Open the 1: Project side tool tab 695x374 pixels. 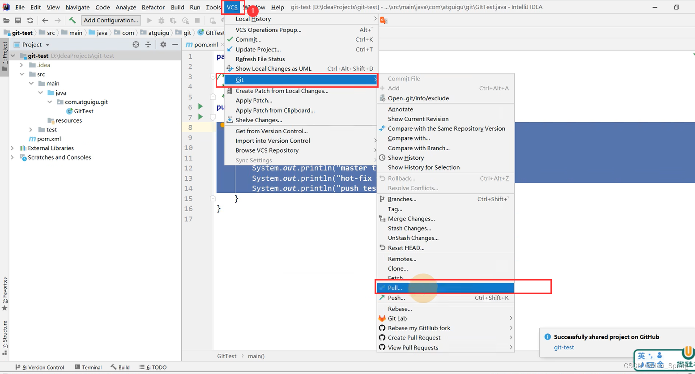(4, 56)
